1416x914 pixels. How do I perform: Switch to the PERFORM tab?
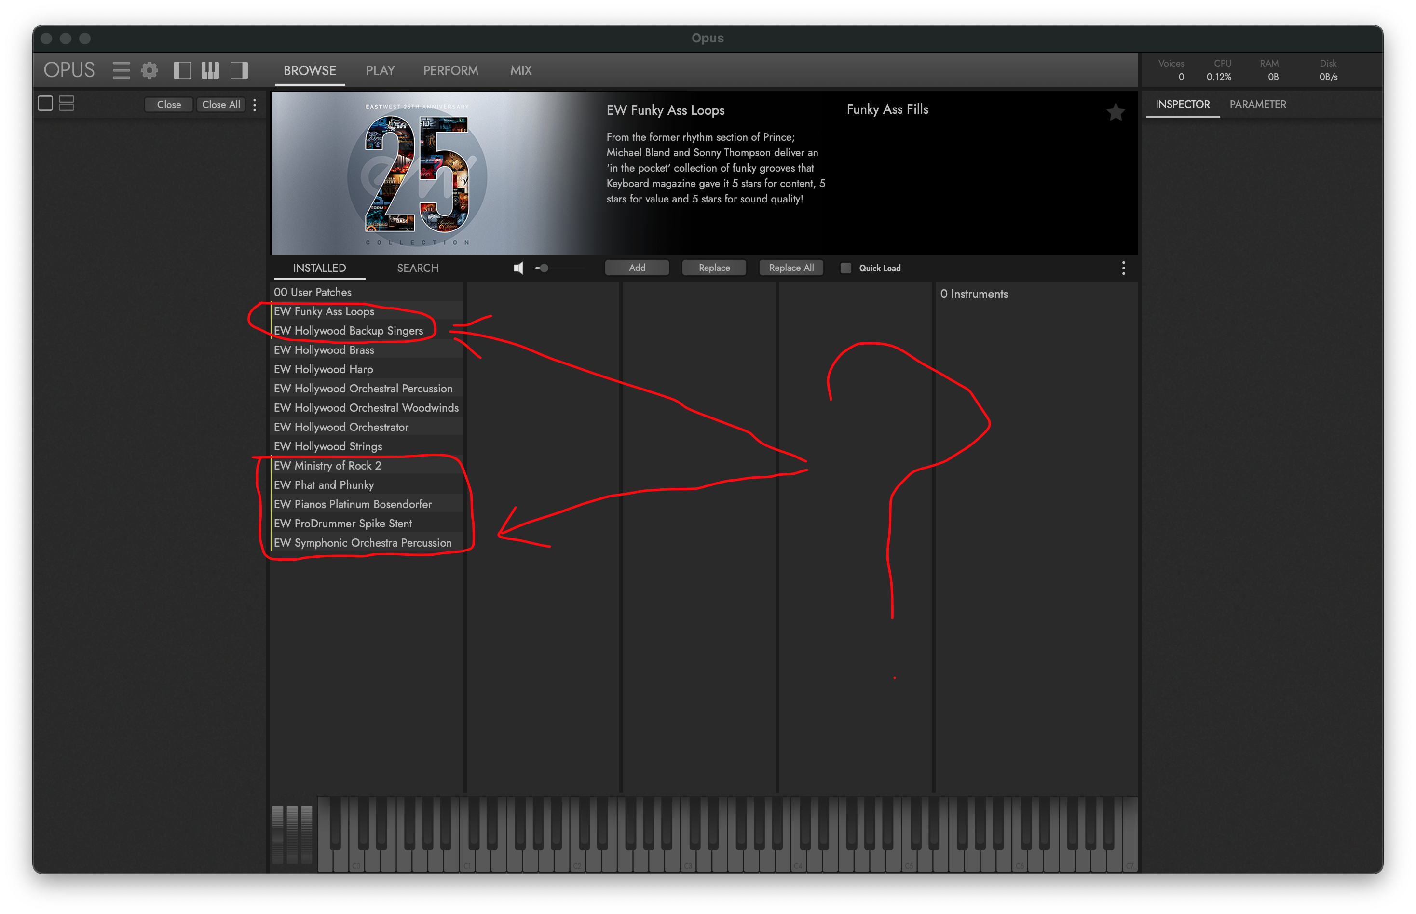450,71
